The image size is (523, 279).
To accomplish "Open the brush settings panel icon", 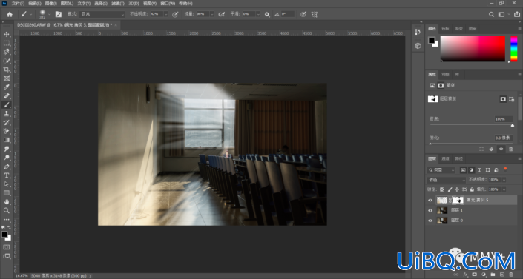I will [x=59, y=14].
